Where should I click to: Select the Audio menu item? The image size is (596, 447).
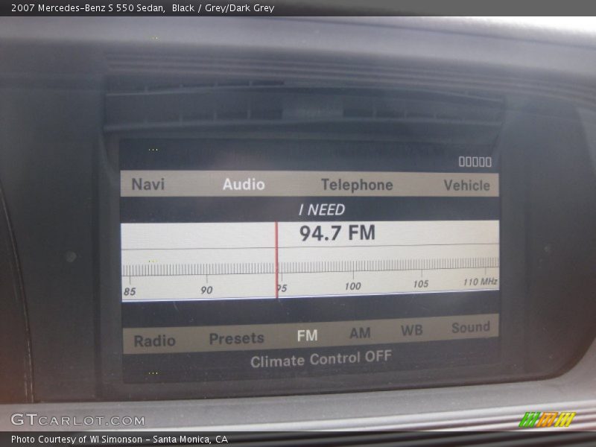[244, 184]
